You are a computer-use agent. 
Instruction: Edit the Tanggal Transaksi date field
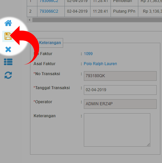coord(120,90)
